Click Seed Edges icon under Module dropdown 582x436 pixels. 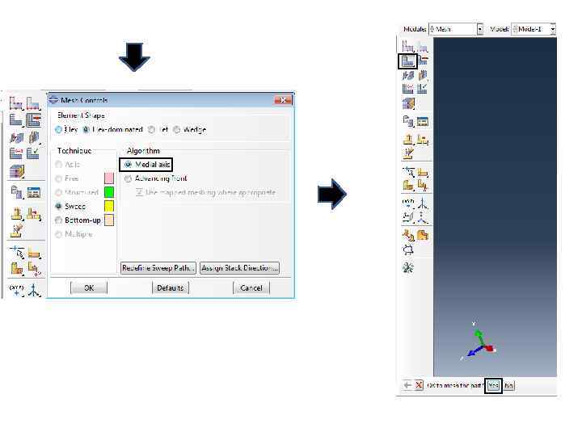click(x=423, y=46)
